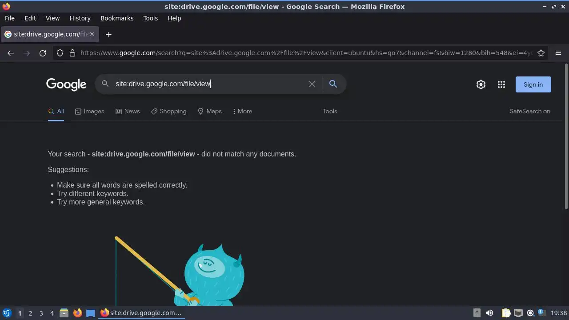Open search Tools filter options
The image size is (569, 320).
pyautogui.click(x=330, y=111)
